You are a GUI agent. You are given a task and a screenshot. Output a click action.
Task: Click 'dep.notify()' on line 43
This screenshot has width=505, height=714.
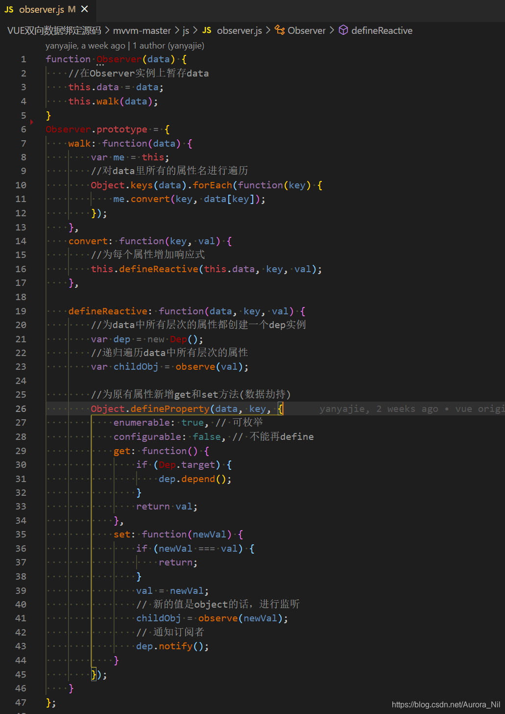[x=170, y=646]
